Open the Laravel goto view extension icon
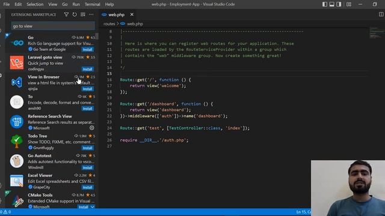 (x=17, y=62)
